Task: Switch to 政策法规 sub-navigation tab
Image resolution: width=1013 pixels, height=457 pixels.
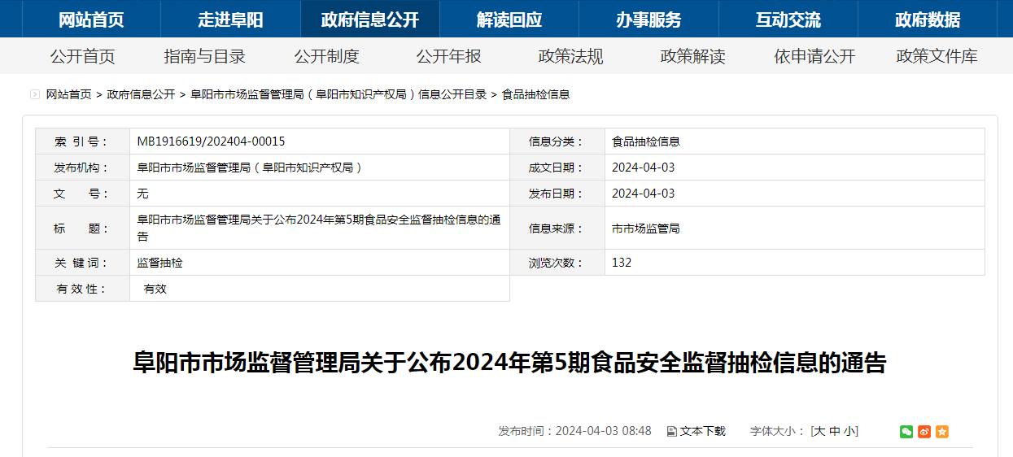Action: point(570,56)
